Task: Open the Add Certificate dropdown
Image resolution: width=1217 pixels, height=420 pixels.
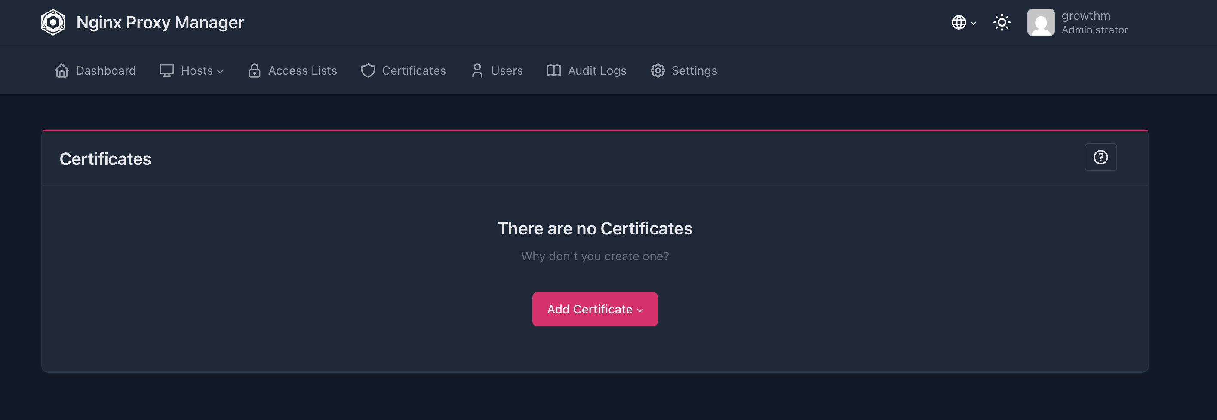Action: (x=595, y=309)
